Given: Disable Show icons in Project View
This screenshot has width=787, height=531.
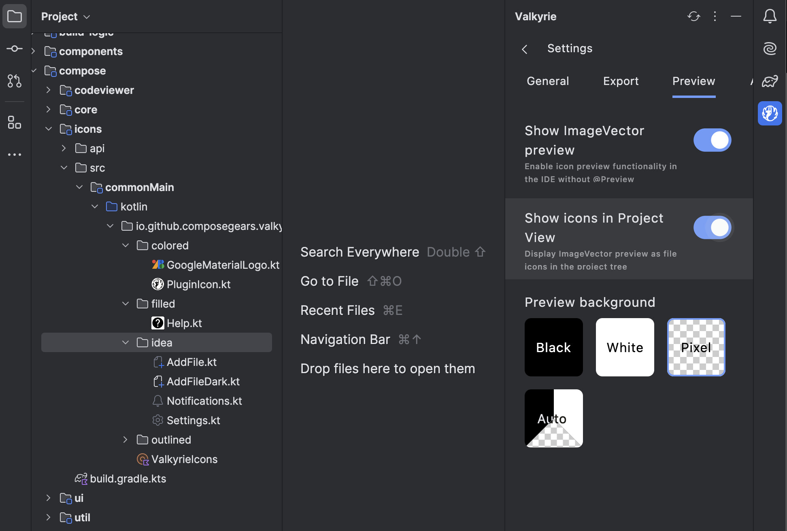Looking at the screenshot, I should pyautogui.click(x=712, y=227).
